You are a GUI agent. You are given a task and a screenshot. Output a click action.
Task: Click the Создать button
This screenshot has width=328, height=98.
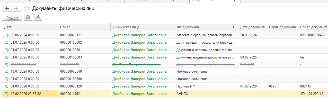(x=12, y=17)
